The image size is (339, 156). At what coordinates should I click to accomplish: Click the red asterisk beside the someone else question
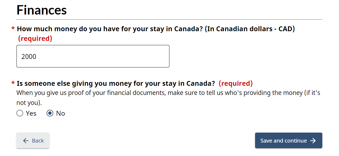(x=13, y=84)
